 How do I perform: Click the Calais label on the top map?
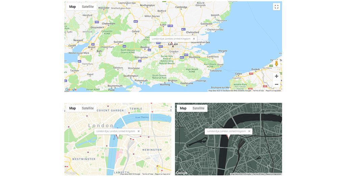238,74
